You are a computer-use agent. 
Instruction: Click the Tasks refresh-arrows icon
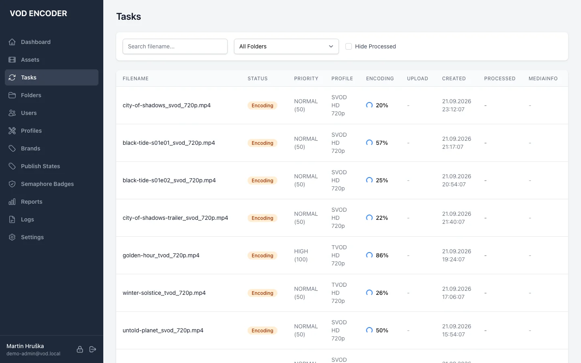12,77
